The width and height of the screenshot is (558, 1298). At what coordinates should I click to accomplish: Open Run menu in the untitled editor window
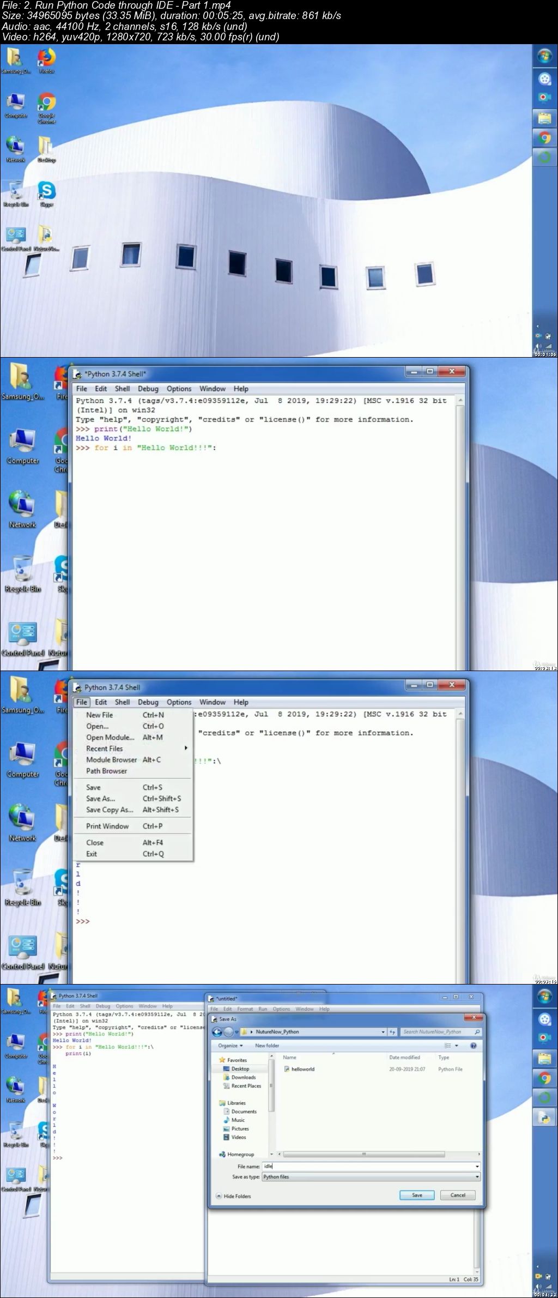click(263, 1009)
